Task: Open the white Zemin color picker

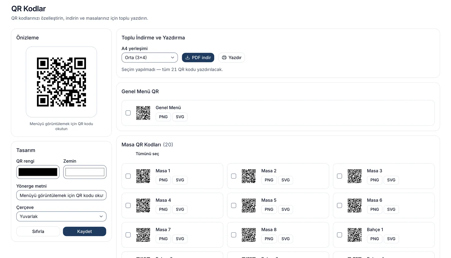Action: point(85,172)
